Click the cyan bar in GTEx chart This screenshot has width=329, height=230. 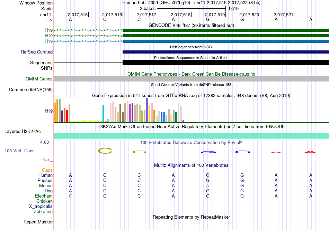pyautogui.click(x=103, y=113)
